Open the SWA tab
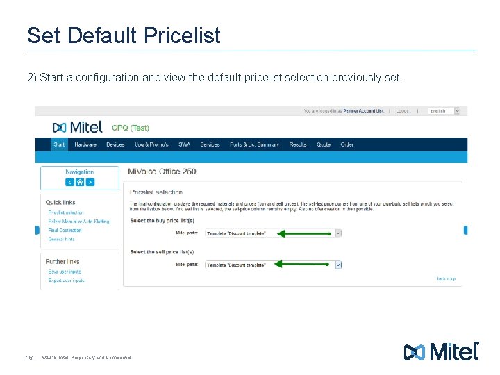 pos(184,144)
